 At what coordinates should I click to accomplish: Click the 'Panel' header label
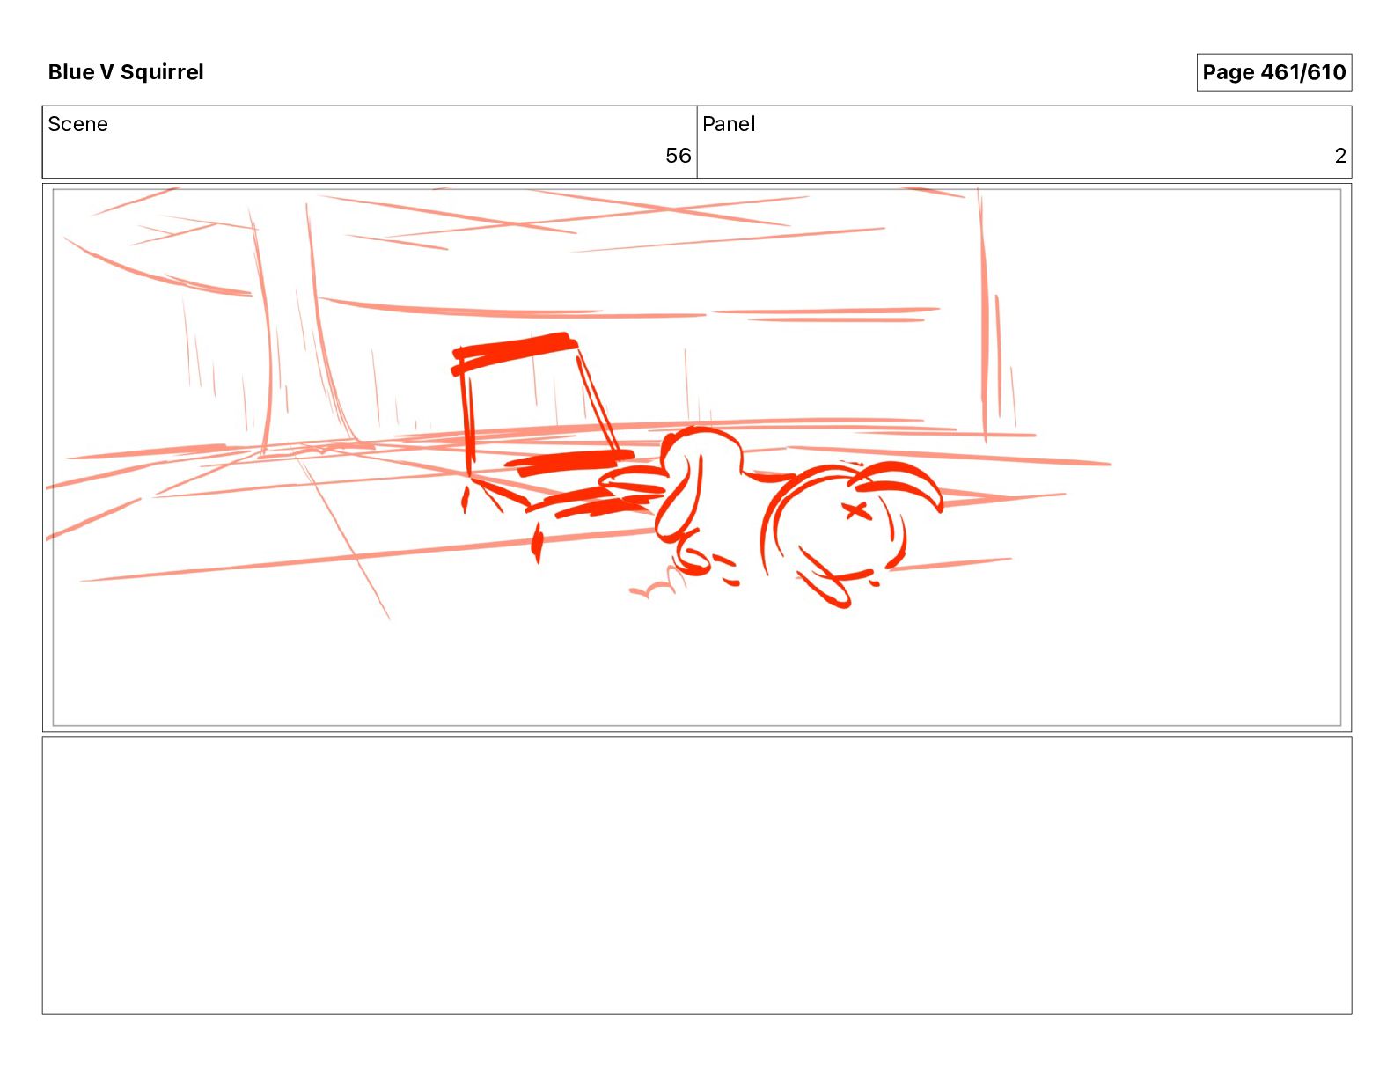pyautogui.click(x=729, y=124)
